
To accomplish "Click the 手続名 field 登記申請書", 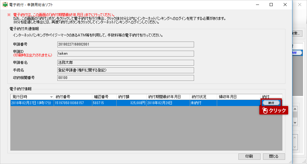I will [x=126, y=70].
